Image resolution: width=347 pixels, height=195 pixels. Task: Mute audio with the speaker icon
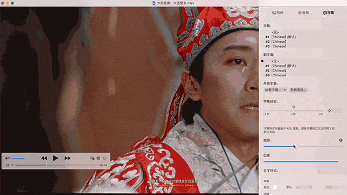[7, 158]
